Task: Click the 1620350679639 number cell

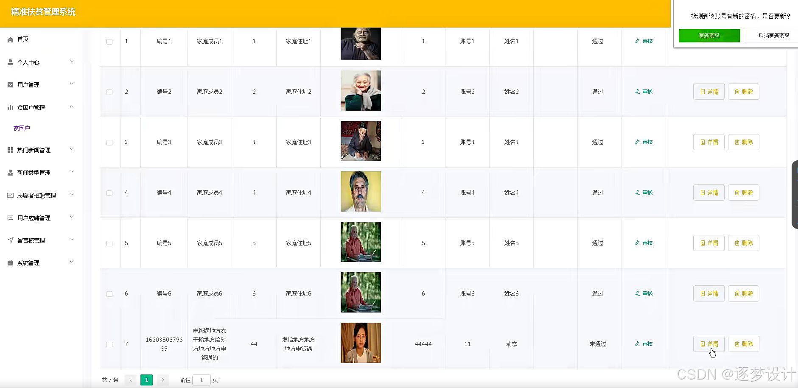Action: point(164,344)
